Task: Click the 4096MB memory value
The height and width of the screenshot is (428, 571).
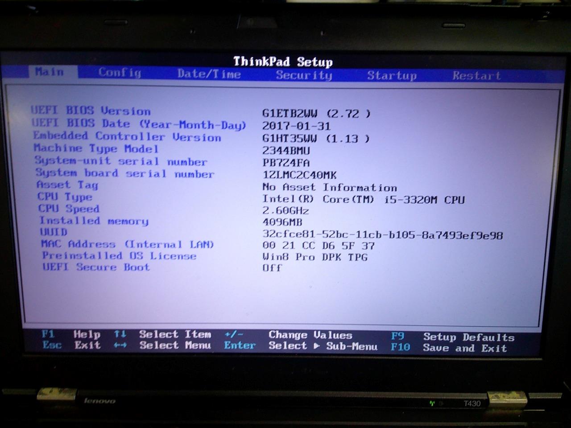Action: point(282,222)
